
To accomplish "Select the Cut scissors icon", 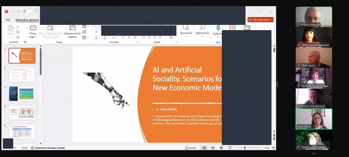I will click(17, 27).
